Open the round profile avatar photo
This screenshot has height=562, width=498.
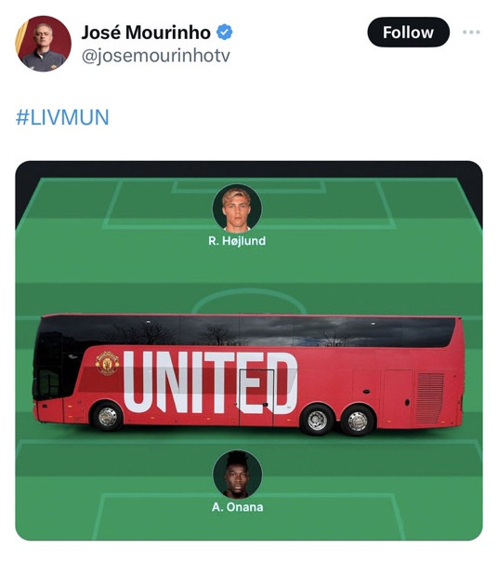tap(43, 44)
